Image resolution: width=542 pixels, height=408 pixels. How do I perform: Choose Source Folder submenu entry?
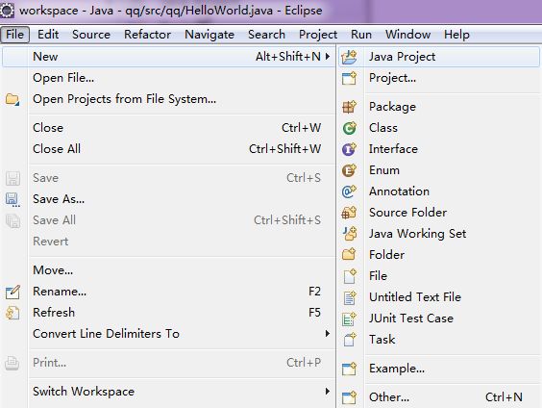point(439,212)
